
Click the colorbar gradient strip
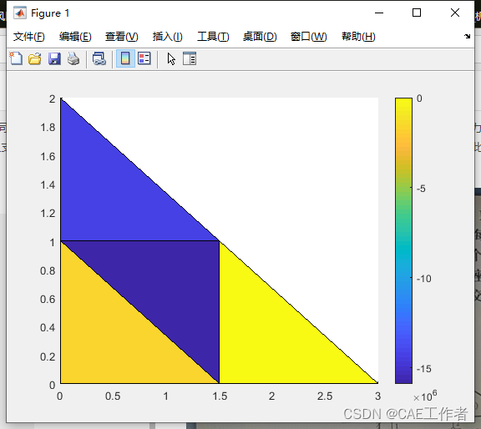(403, 240)
